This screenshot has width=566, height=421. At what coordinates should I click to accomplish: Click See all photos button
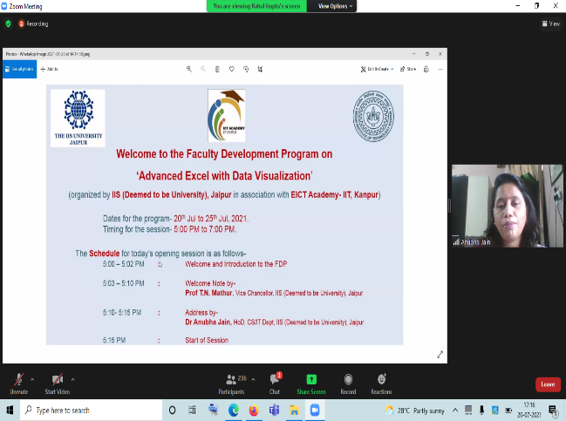pyautogui.click(x=21, y=68)
